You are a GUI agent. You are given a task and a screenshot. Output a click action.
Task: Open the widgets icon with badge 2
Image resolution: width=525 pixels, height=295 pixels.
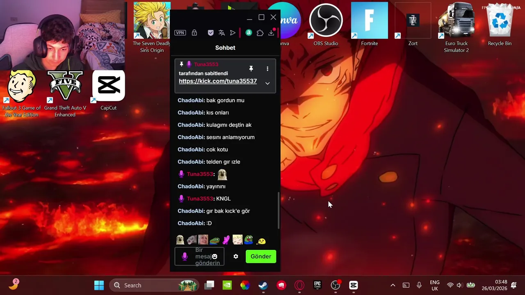tap(14, 284)
